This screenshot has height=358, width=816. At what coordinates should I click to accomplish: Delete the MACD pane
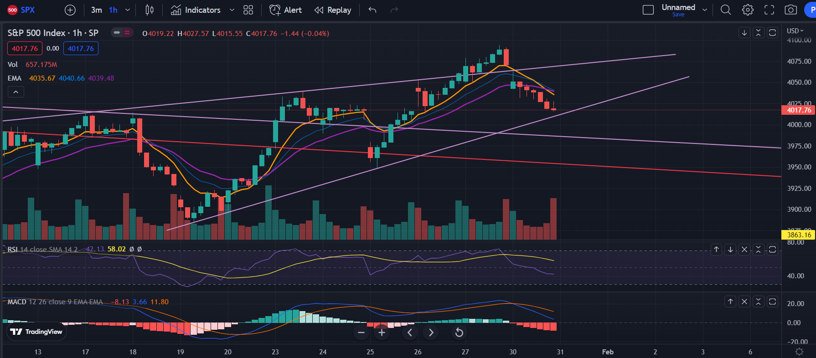point(744,302)
